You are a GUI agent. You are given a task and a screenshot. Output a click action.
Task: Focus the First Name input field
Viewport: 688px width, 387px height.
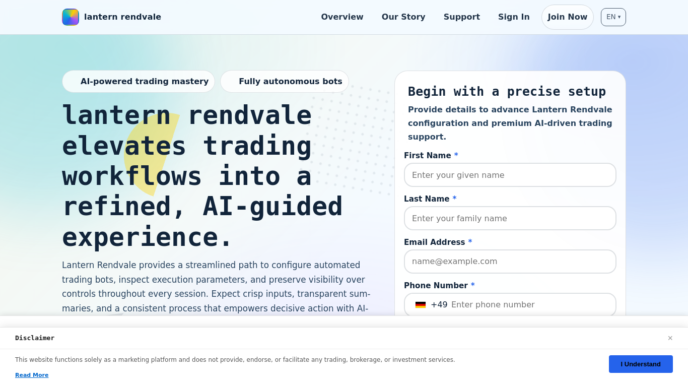[510, 175]
